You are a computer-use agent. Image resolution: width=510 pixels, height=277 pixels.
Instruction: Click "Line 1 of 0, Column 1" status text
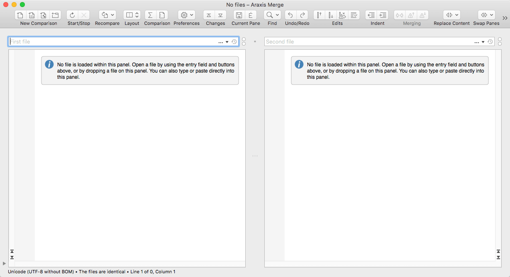(x=153, y=272)
